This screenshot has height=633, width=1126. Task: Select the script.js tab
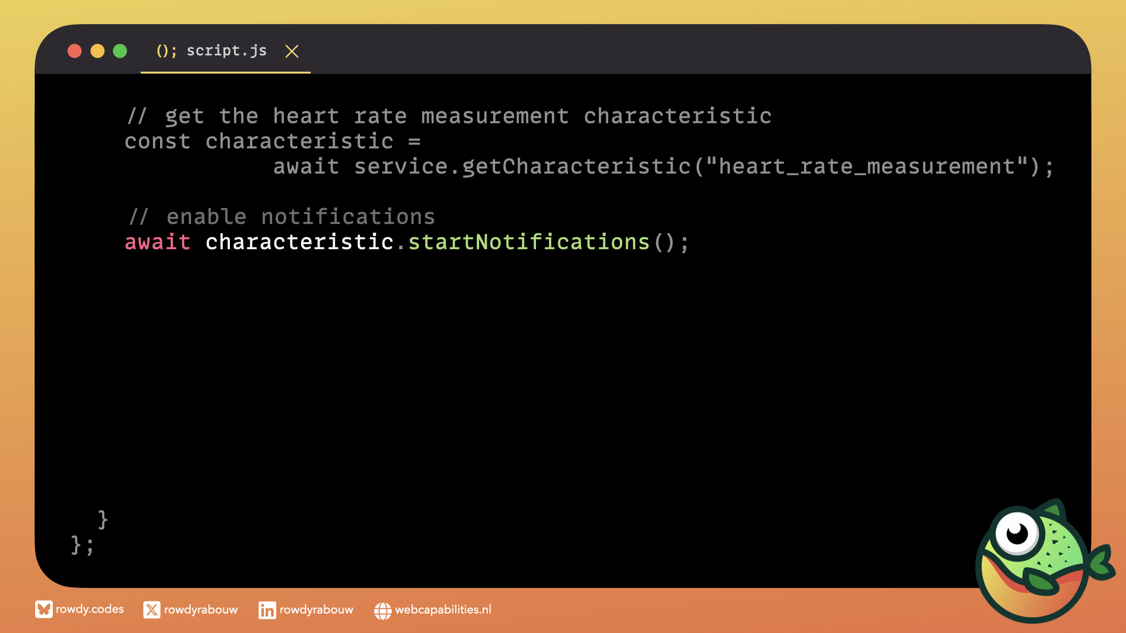click(226, 51)
